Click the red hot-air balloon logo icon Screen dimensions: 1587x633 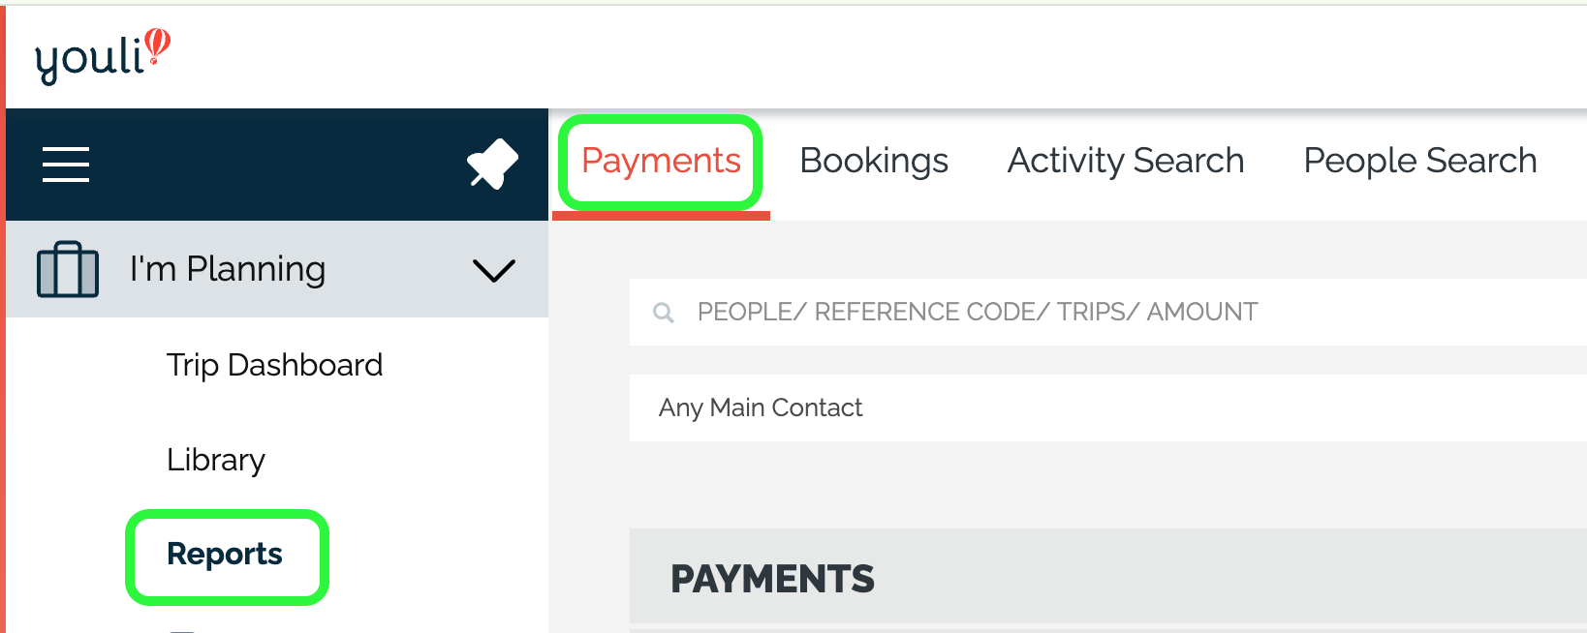tap(158, 45)
